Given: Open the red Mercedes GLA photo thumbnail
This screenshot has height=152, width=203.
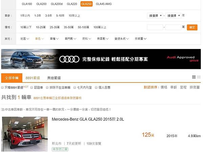Looking at the screenshot, I should [x=25, y=134].
